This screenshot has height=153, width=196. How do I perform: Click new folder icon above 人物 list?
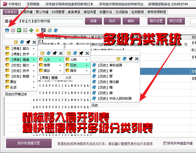pos(69,53)
